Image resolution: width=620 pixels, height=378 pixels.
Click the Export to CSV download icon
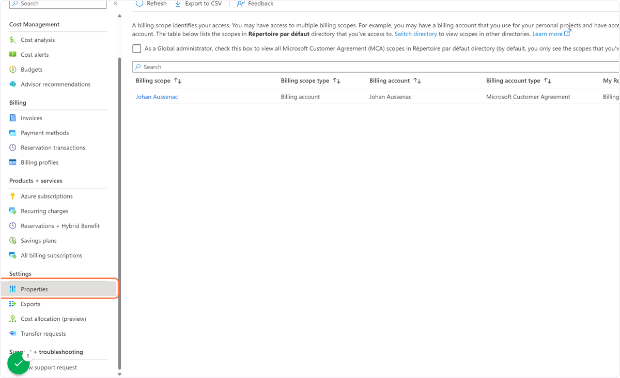point(178,4)
